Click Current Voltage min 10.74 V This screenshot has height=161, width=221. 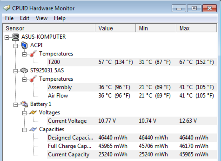coord(148,121)
